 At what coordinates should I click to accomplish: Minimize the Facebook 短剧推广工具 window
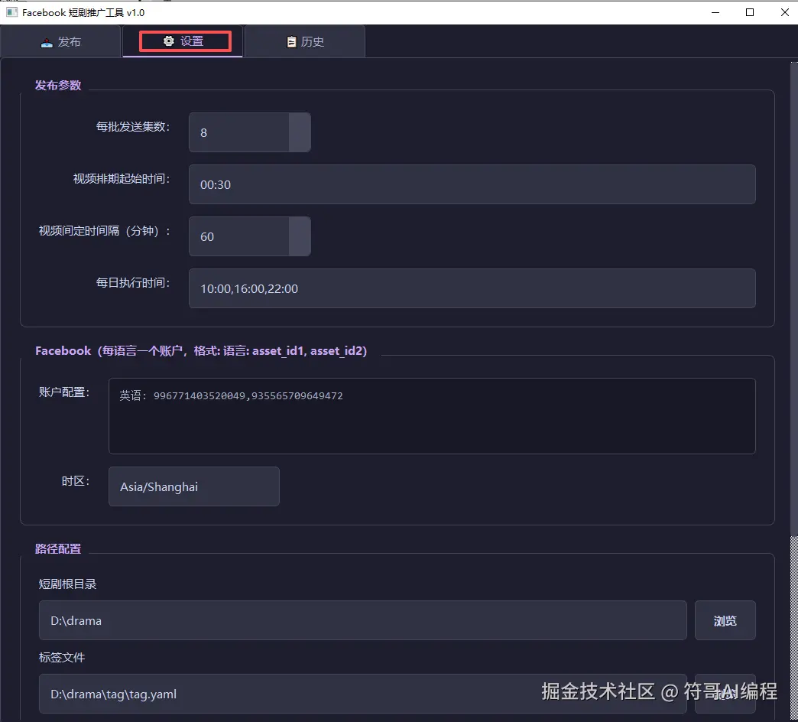click(715, 12)
